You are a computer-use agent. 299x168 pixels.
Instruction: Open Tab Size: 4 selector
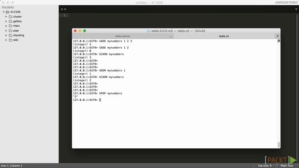(264, 166)
